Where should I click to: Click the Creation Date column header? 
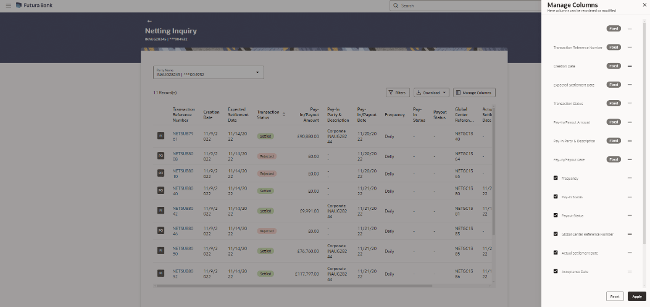(x=211, y=114)
